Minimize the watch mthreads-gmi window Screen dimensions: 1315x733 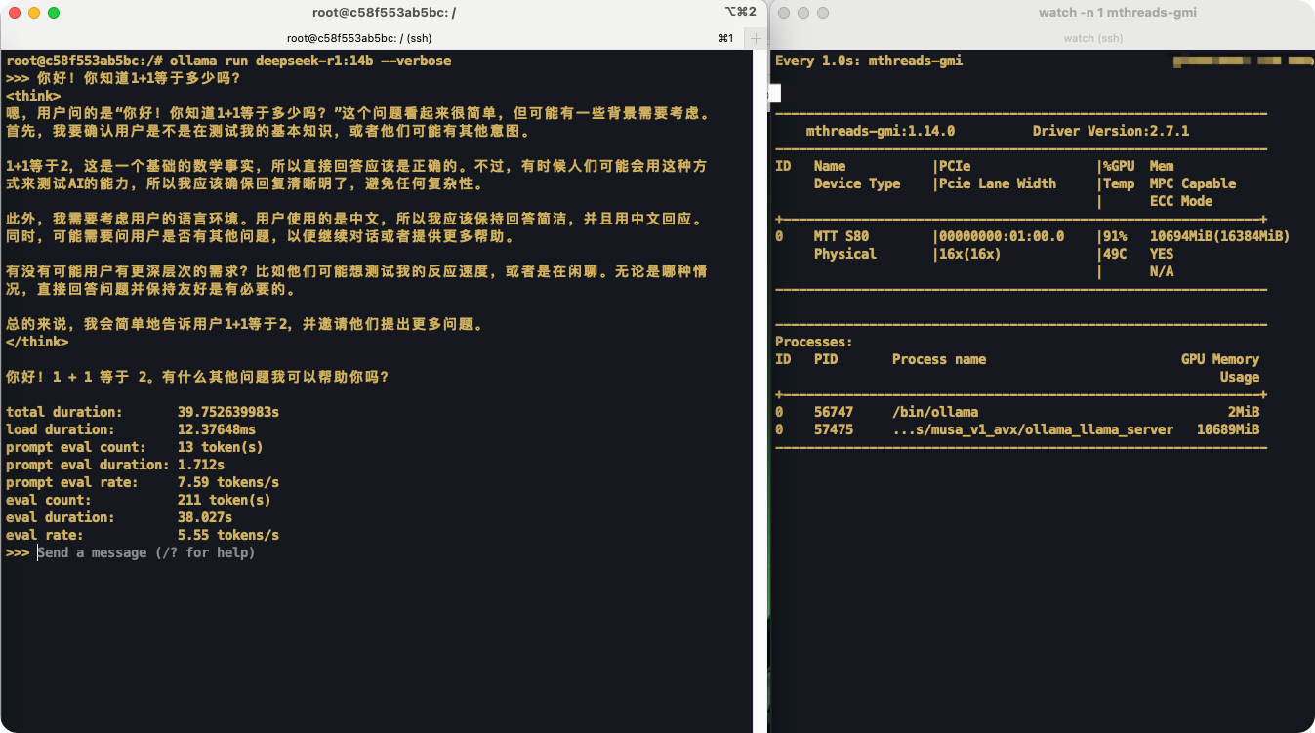pos(803,13)
